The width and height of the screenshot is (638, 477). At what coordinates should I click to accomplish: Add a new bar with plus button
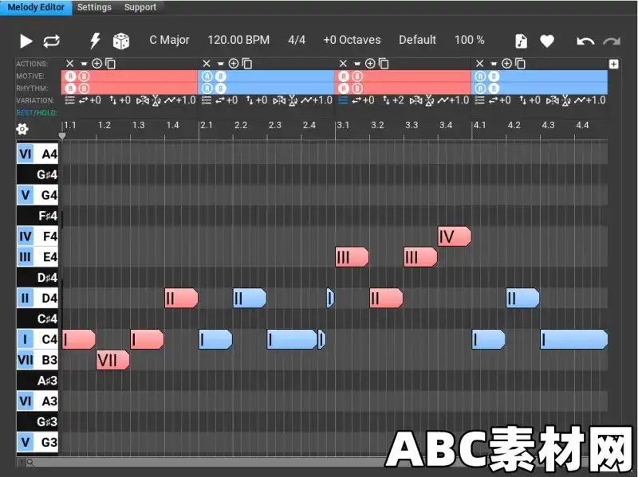tap(613, 65)
